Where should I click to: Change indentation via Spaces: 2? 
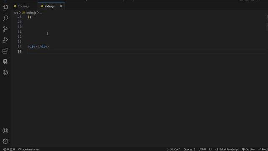coord(189,149)
